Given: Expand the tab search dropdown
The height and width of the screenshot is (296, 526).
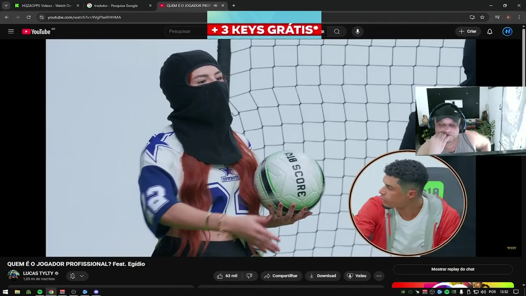Looking at the screenshot, I should click(6, 6).
